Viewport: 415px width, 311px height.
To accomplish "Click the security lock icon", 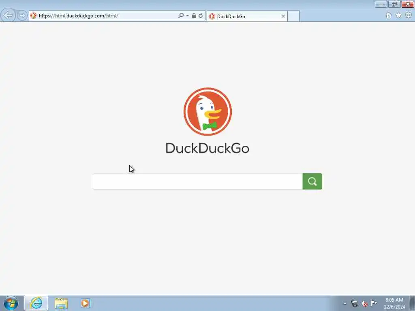I will 194,15.
